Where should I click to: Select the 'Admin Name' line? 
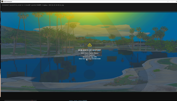coord(90,53)
